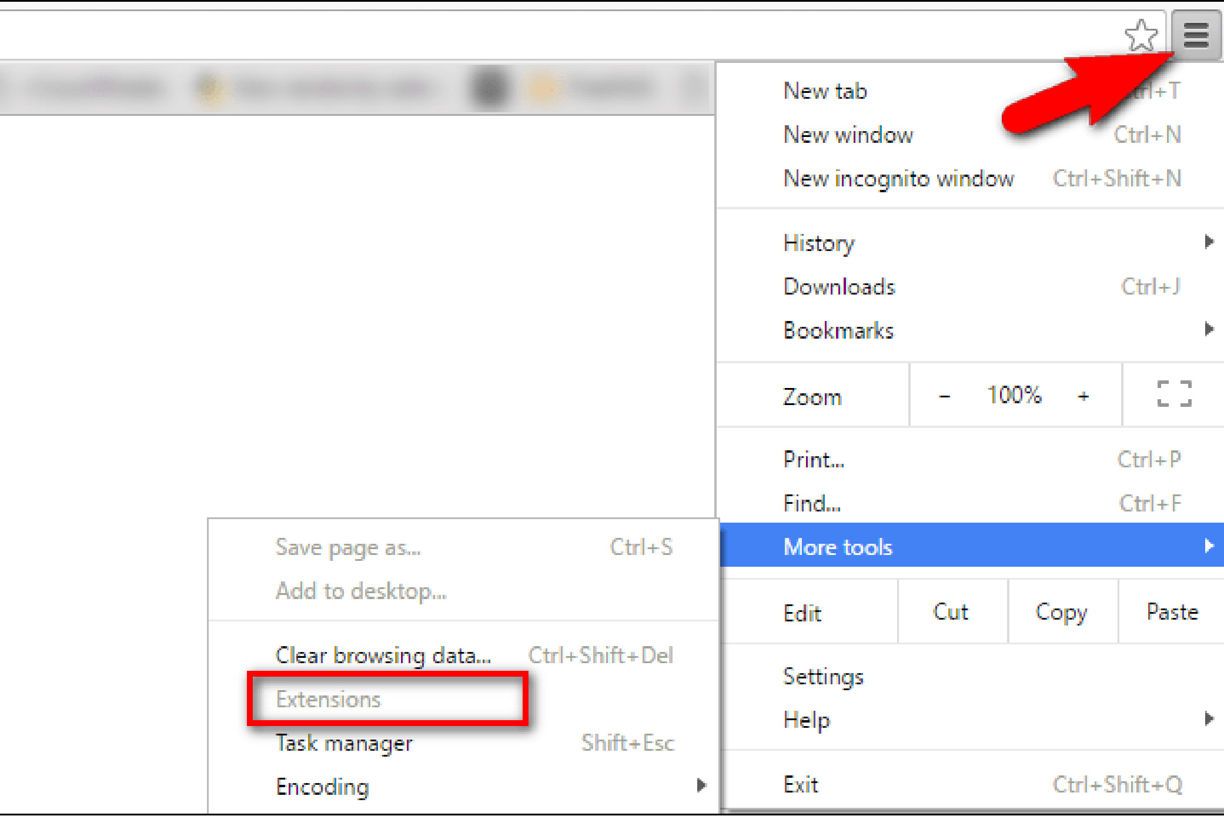
Task: Click the 100% zoom level value
Action: [x=1014, y=395]
